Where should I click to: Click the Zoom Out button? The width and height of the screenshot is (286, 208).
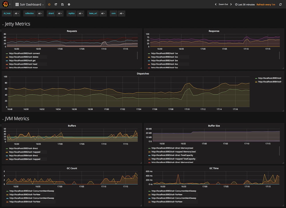point(223,5)
